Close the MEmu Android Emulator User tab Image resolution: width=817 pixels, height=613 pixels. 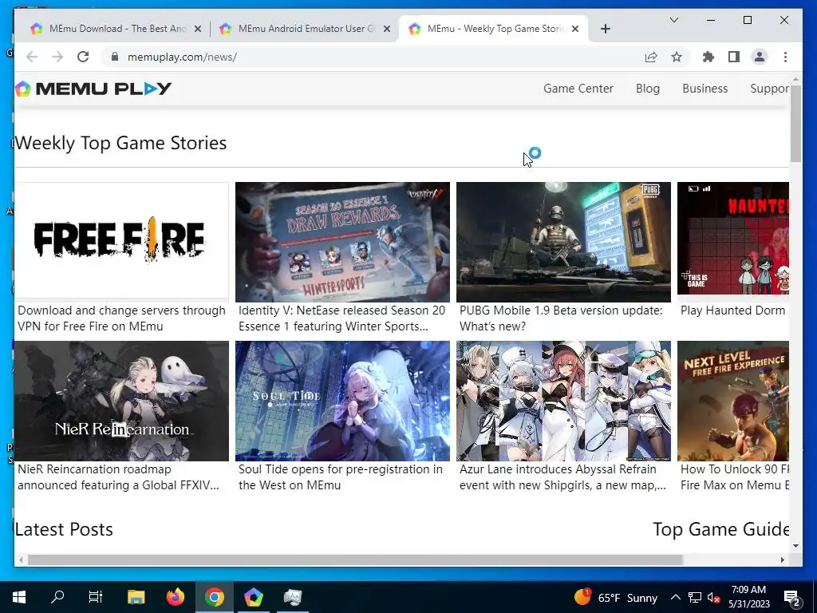(x=387, y=29)
